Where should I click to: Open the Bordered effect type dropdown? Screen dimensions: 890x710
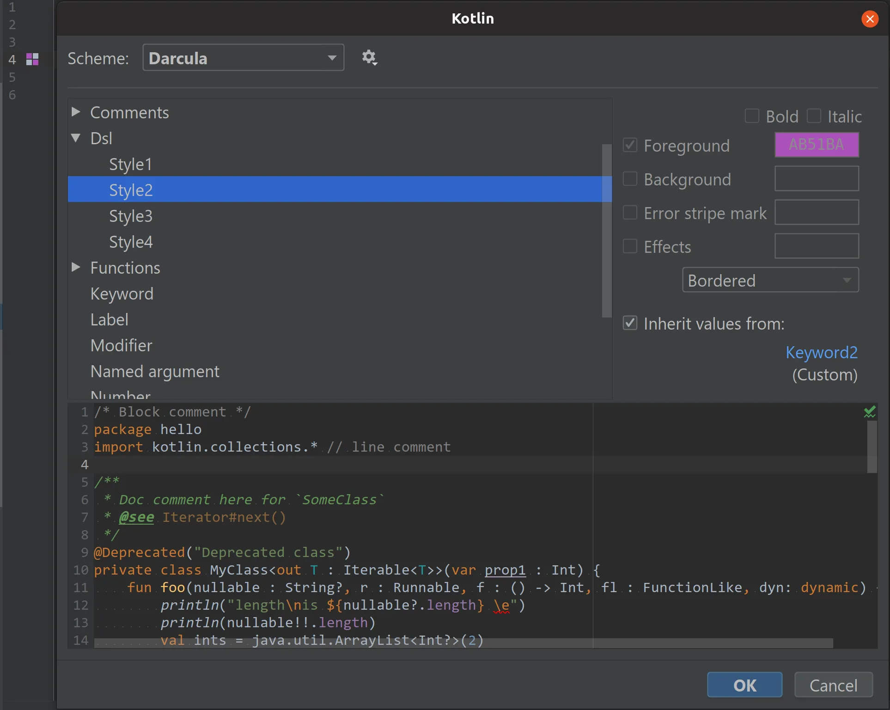tap(770, 280)
